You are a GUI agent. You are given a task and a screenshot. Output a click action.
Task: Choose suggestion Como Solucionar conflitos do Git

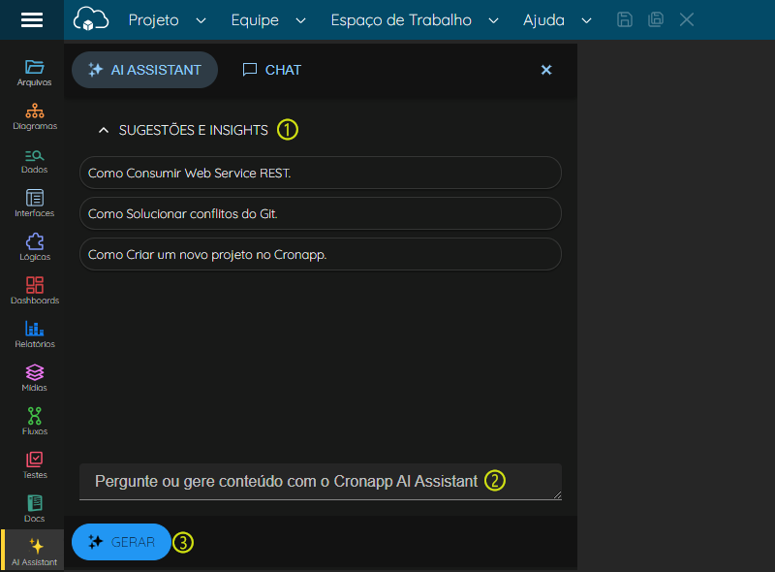click(x=321, y=213)
